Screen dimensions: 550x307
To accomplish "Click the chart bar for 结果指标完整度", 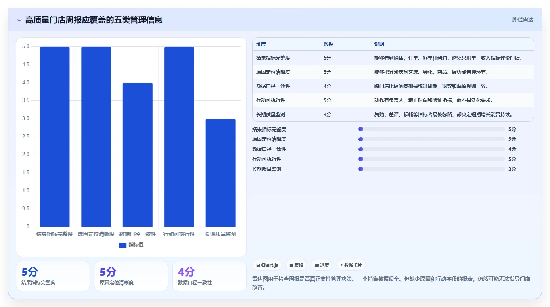I will pos(54,137).
